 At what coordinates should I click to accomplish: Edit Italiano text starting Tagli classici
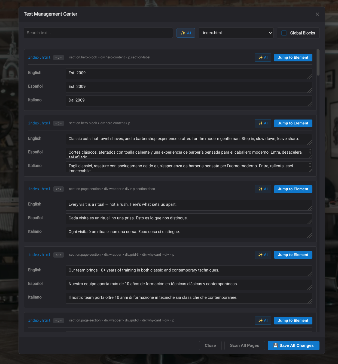(x=189, y=167)
